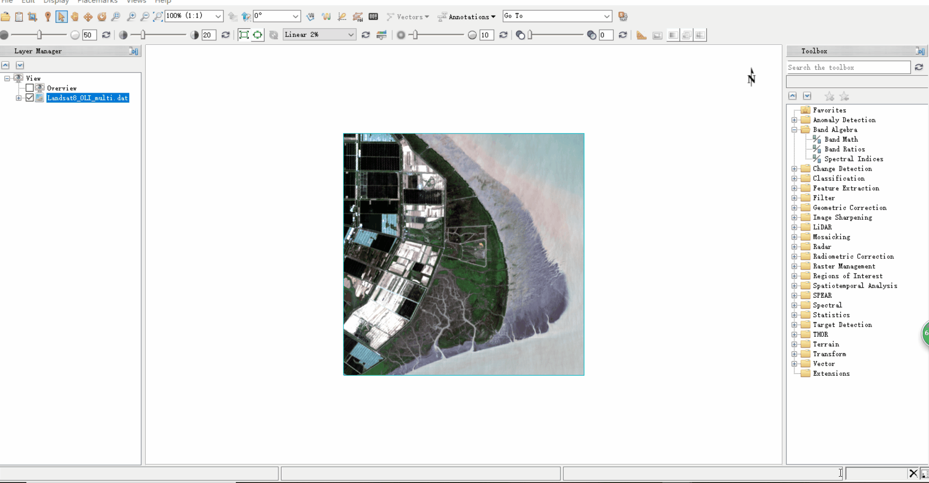
Task: Reset the contrast value
Action: [x=225, y=35]
